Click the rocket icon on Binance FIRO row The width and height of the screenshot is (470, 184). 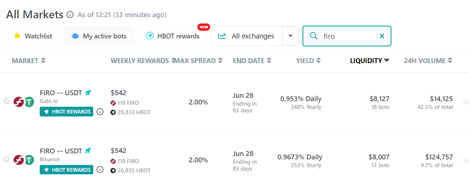[x=88, y=151]
